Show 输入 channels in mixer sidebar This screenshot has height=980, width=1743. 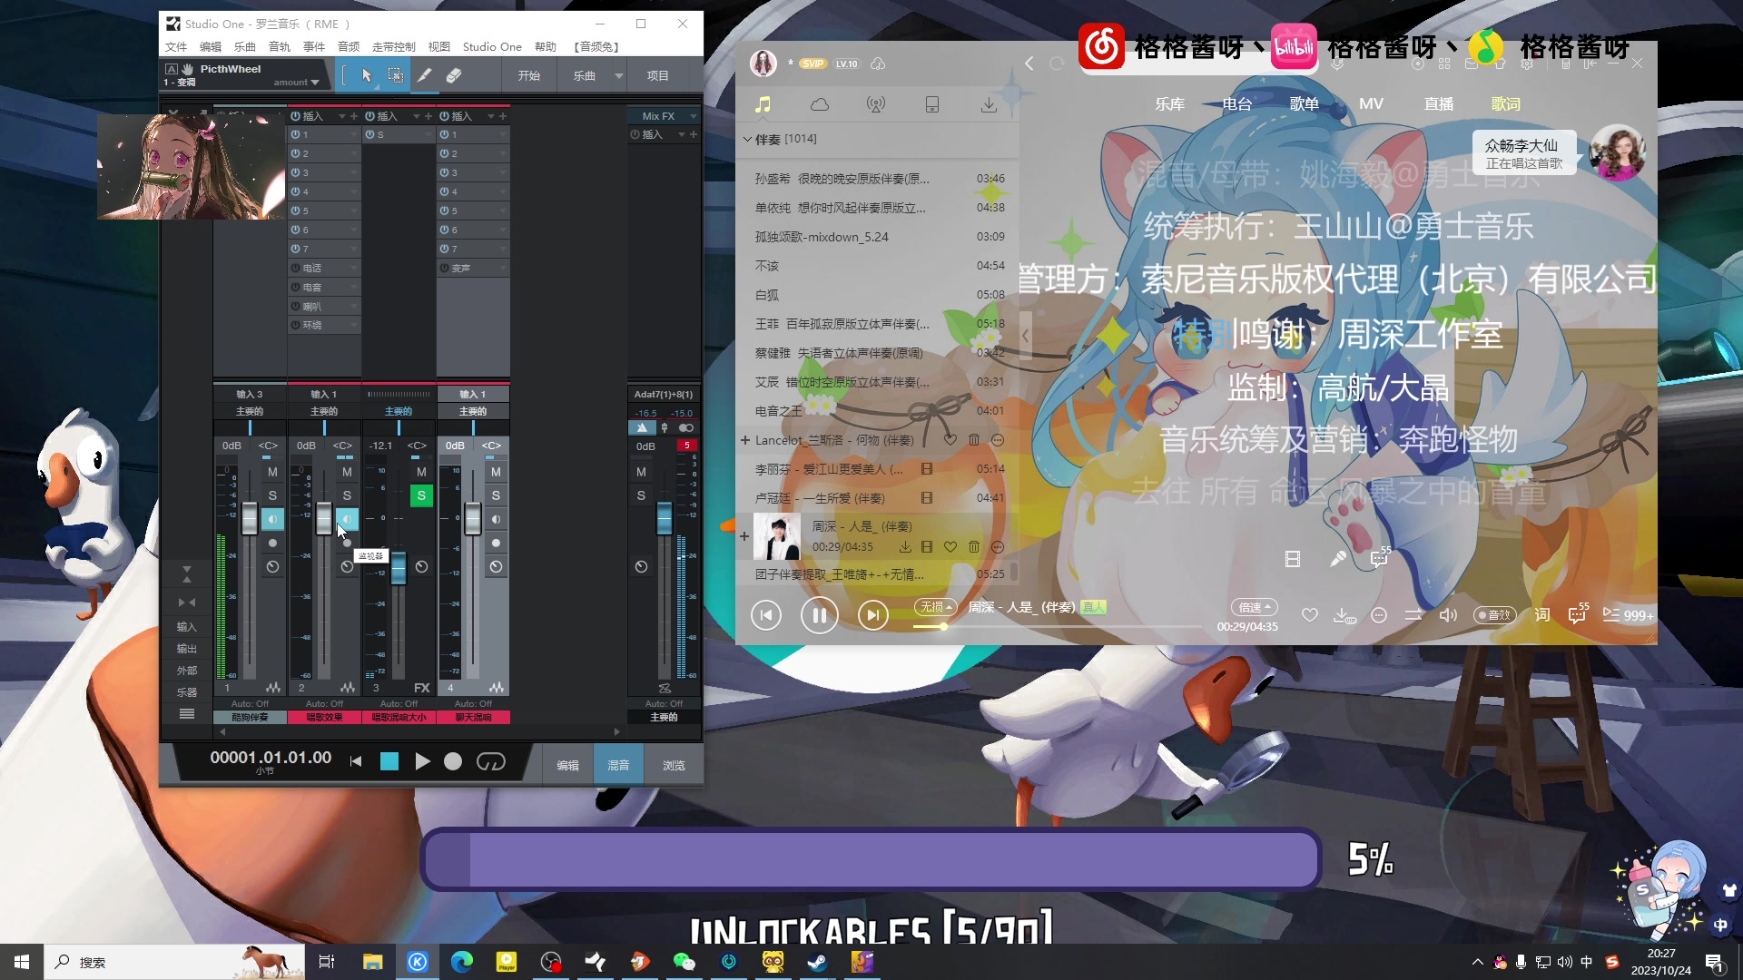coord(187,627)
